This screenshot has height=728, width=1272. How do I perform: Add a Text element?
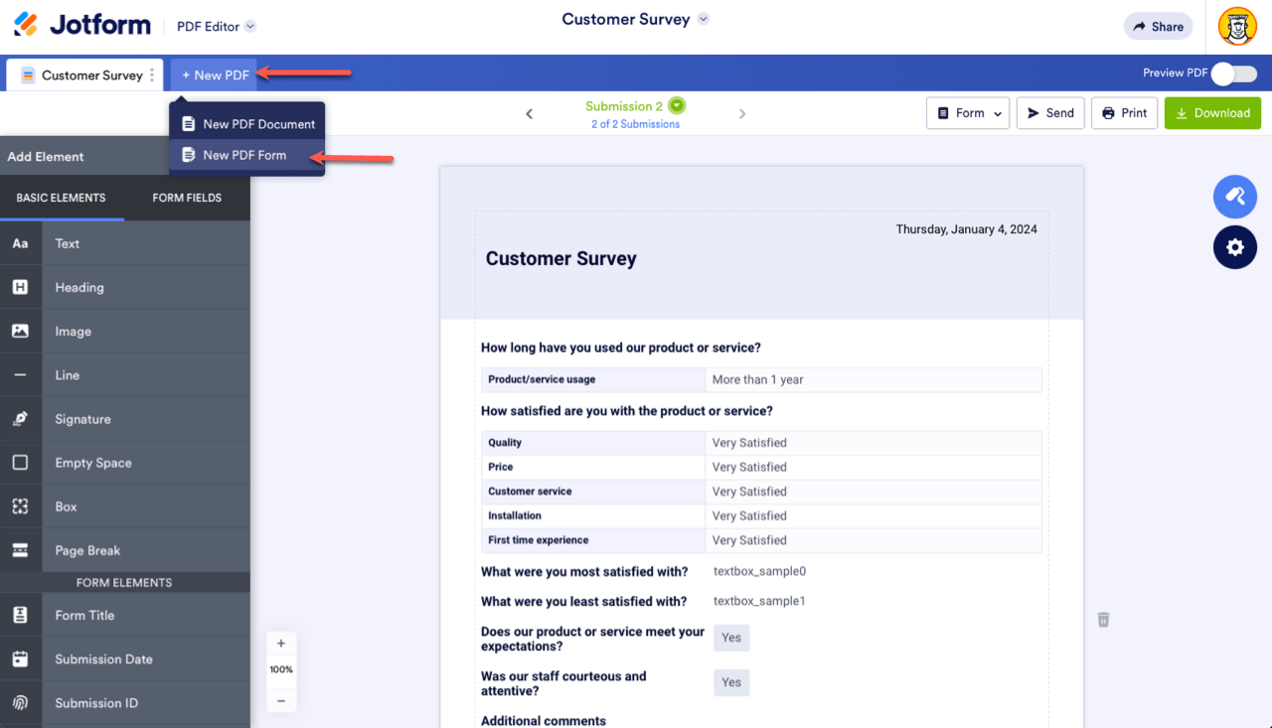[x=125, y=243]
